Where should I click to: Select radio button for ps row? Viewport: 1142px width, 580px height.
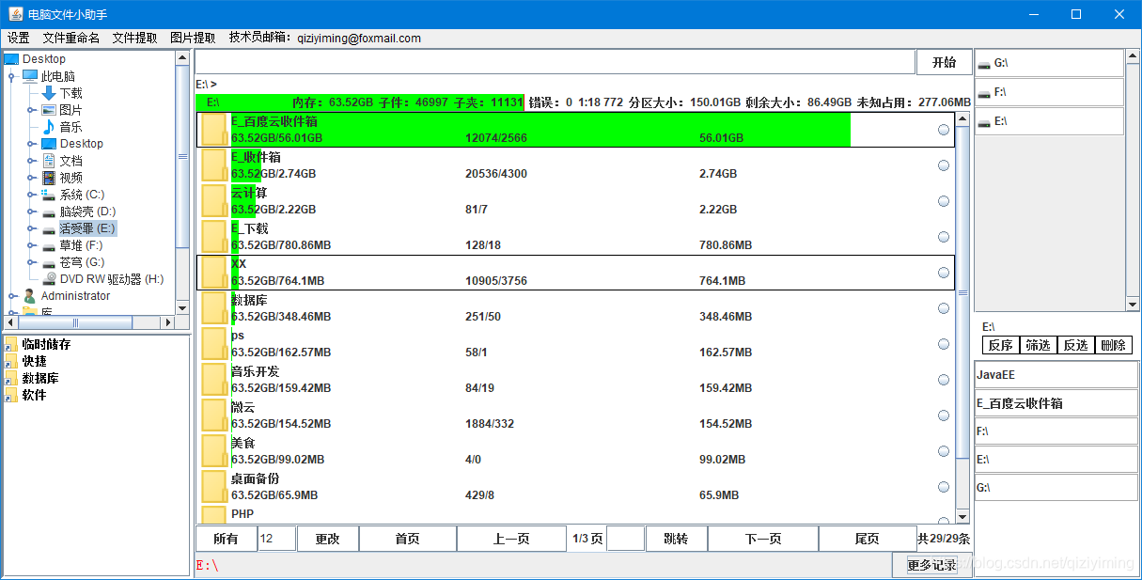[944, 344]
